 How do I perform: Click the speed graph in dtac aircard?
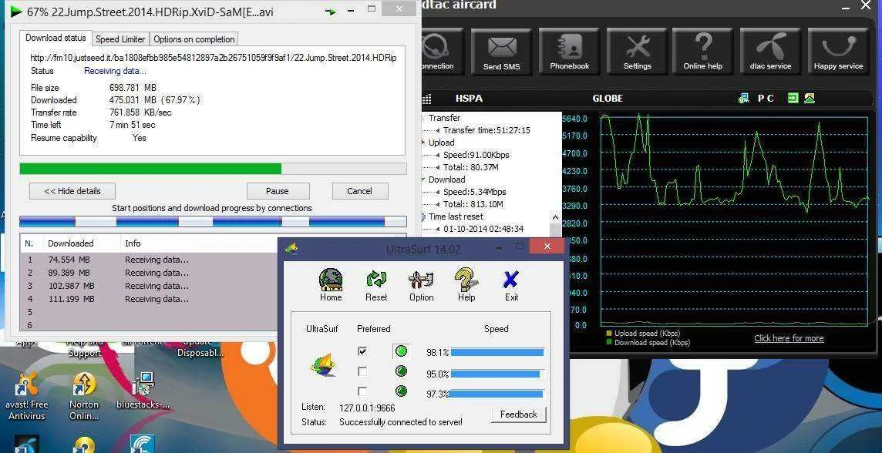[x=733, y=220]
